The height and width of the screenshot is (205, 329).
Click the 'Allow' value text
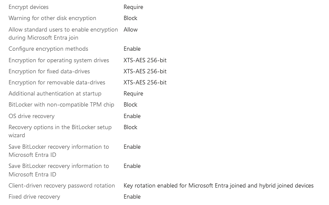[x=130, y=29]
